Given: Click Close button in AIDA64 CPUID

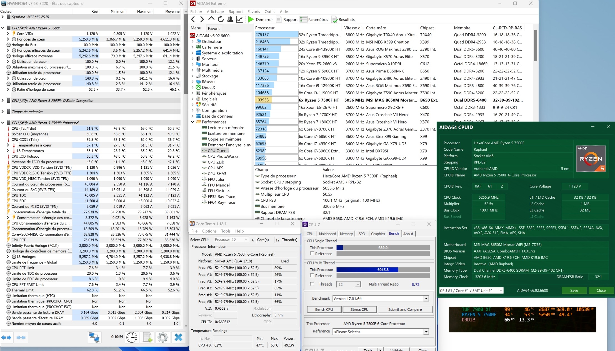Looking at the screenshot, I should (x=601, y=291).
